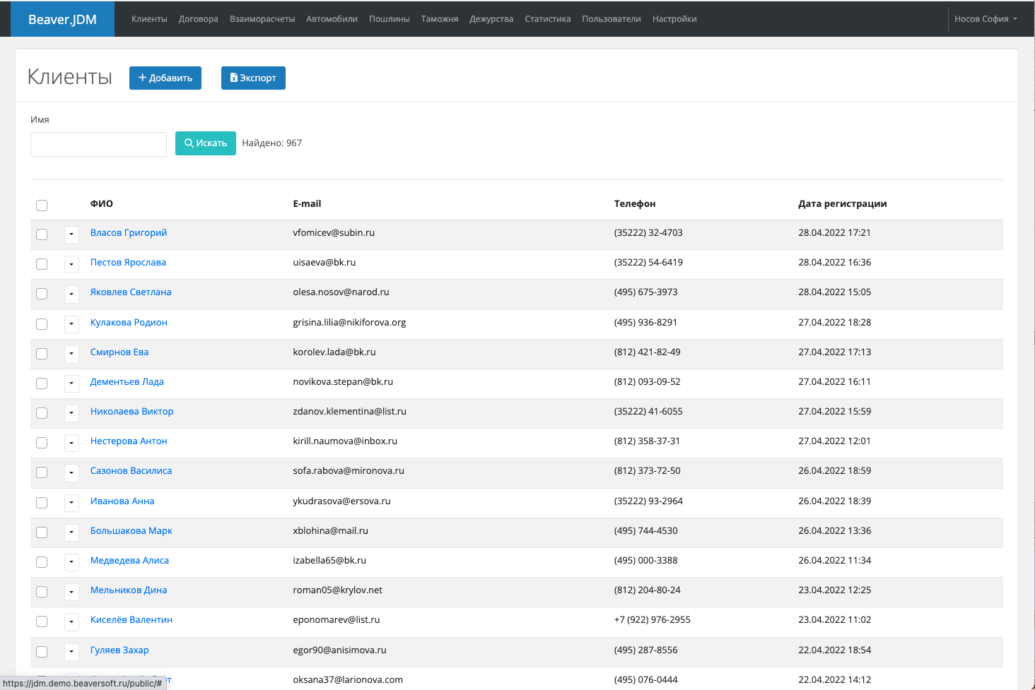Go to the Договора menu item
The width and height of the screenshot is (1035, 690).
coord(198,19)
